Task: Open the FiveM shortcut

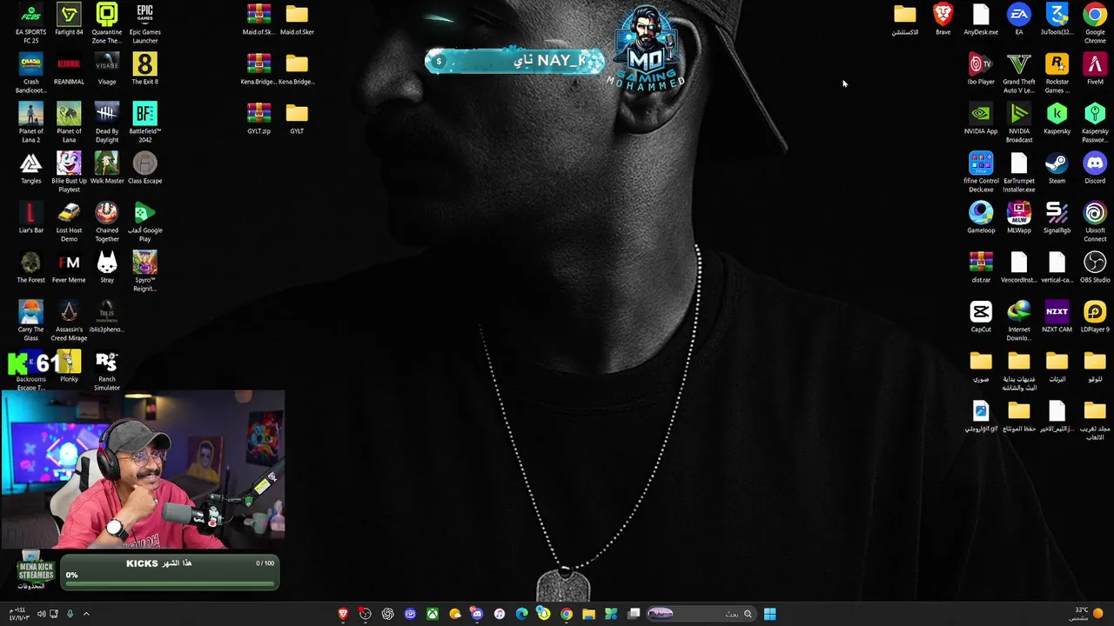Action: pyautogui.click(x=1095, y=70)
